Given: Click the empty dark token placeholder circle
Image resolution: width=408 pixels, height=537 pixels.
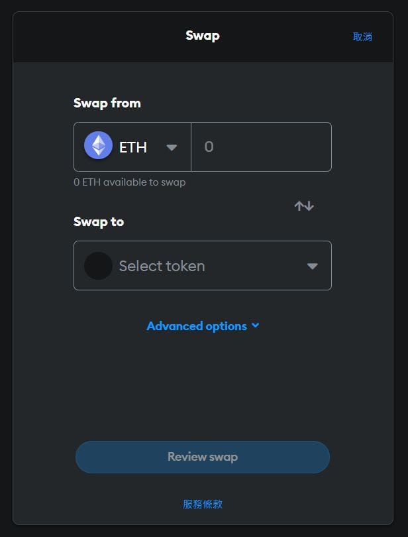Looking at the screenshot, I should (x=98, y=266).
